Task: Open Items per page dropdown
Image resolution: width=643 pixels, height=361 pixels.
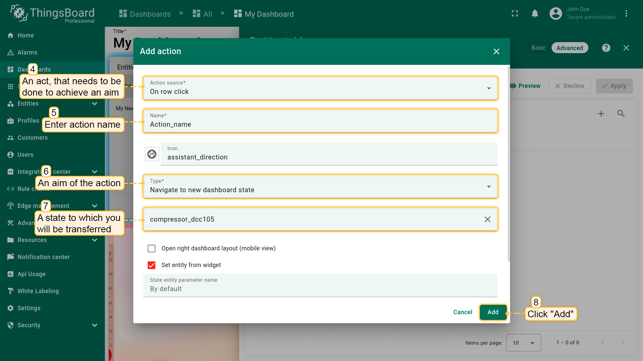Action: [x=523, y=343]
